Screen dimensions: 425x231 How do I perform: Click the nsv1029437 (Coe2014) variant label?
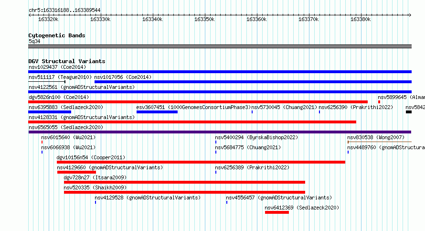pos(57,67)
